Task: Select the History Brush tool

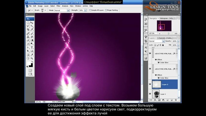Action: tap(32, 37)
